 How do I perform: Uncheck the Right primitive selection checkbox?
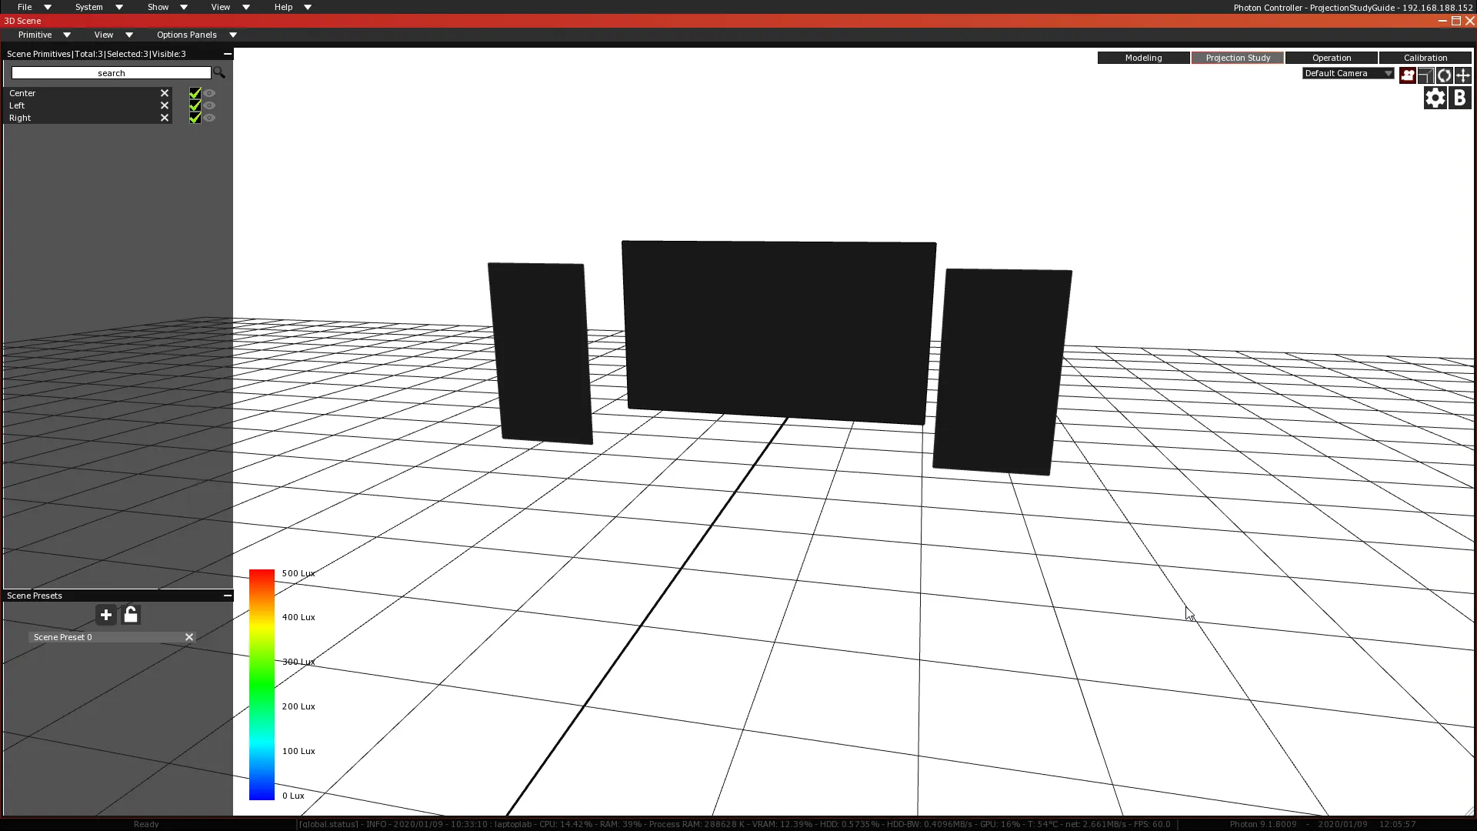tap(195, 118)
